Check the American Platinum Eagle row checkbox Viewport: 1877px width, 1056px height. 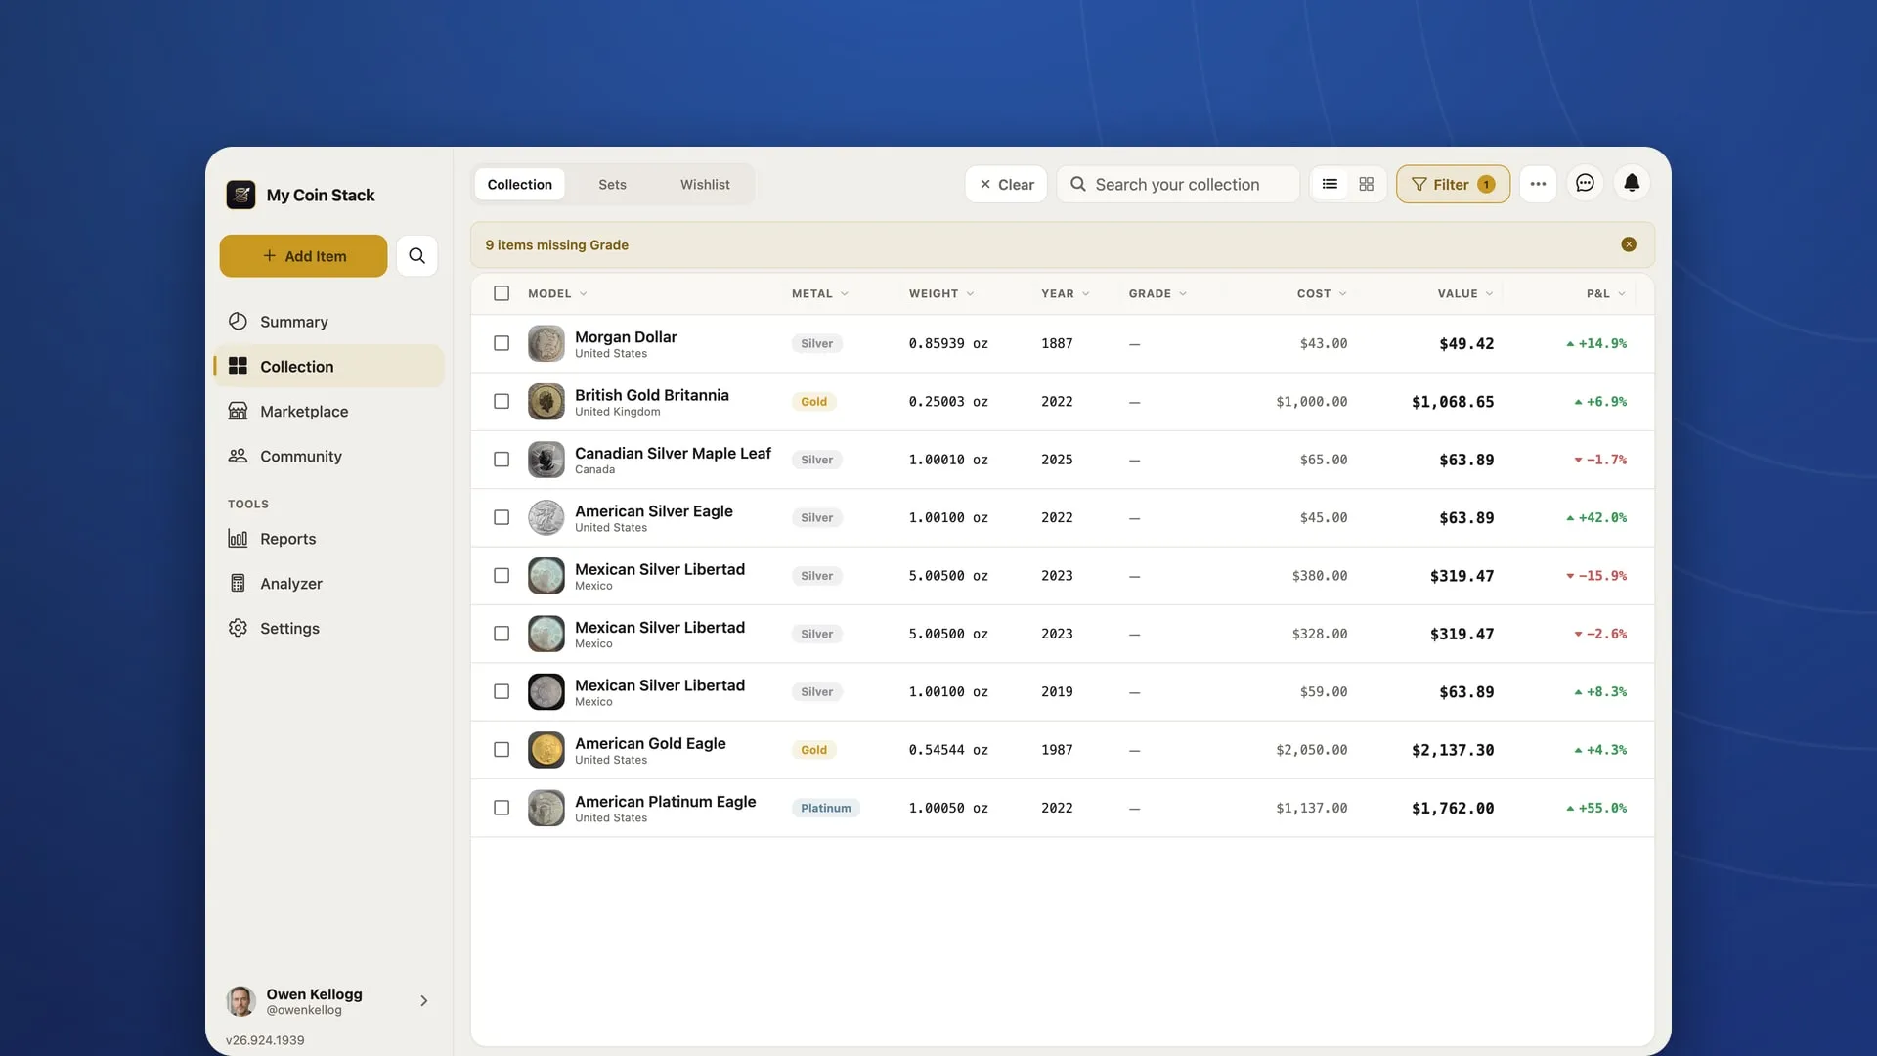click(x=502, y=808)
